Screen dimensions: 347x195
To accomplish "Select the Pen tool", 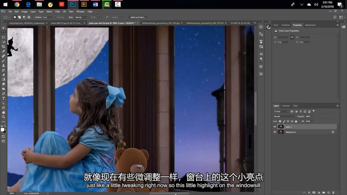I will click(x=4, y=94).
